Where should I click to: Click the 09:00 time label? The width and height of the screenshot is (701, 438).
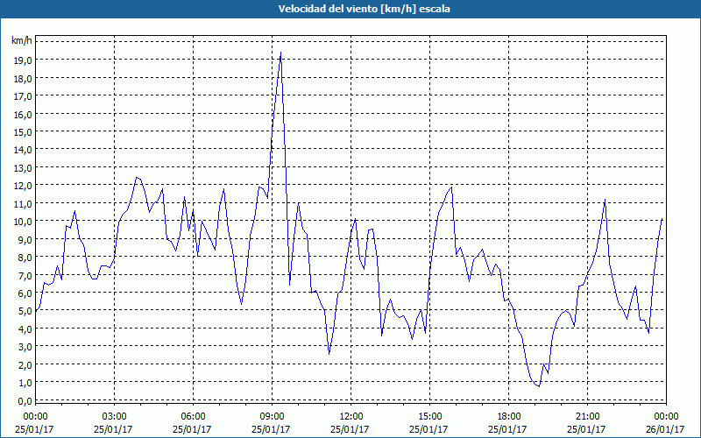tap(272, 417)
